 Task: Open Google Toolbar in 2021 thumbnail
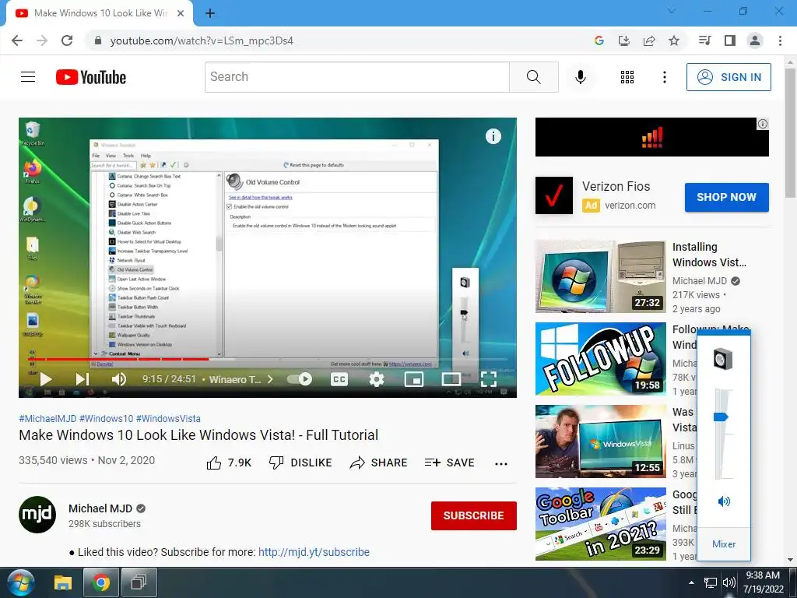pos(600,524)
